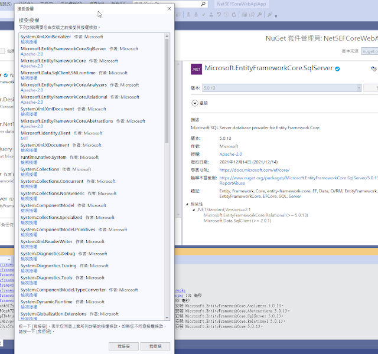View license for runtime.native.System
Viewport: 378px width, 354px height.
point(29,162)
